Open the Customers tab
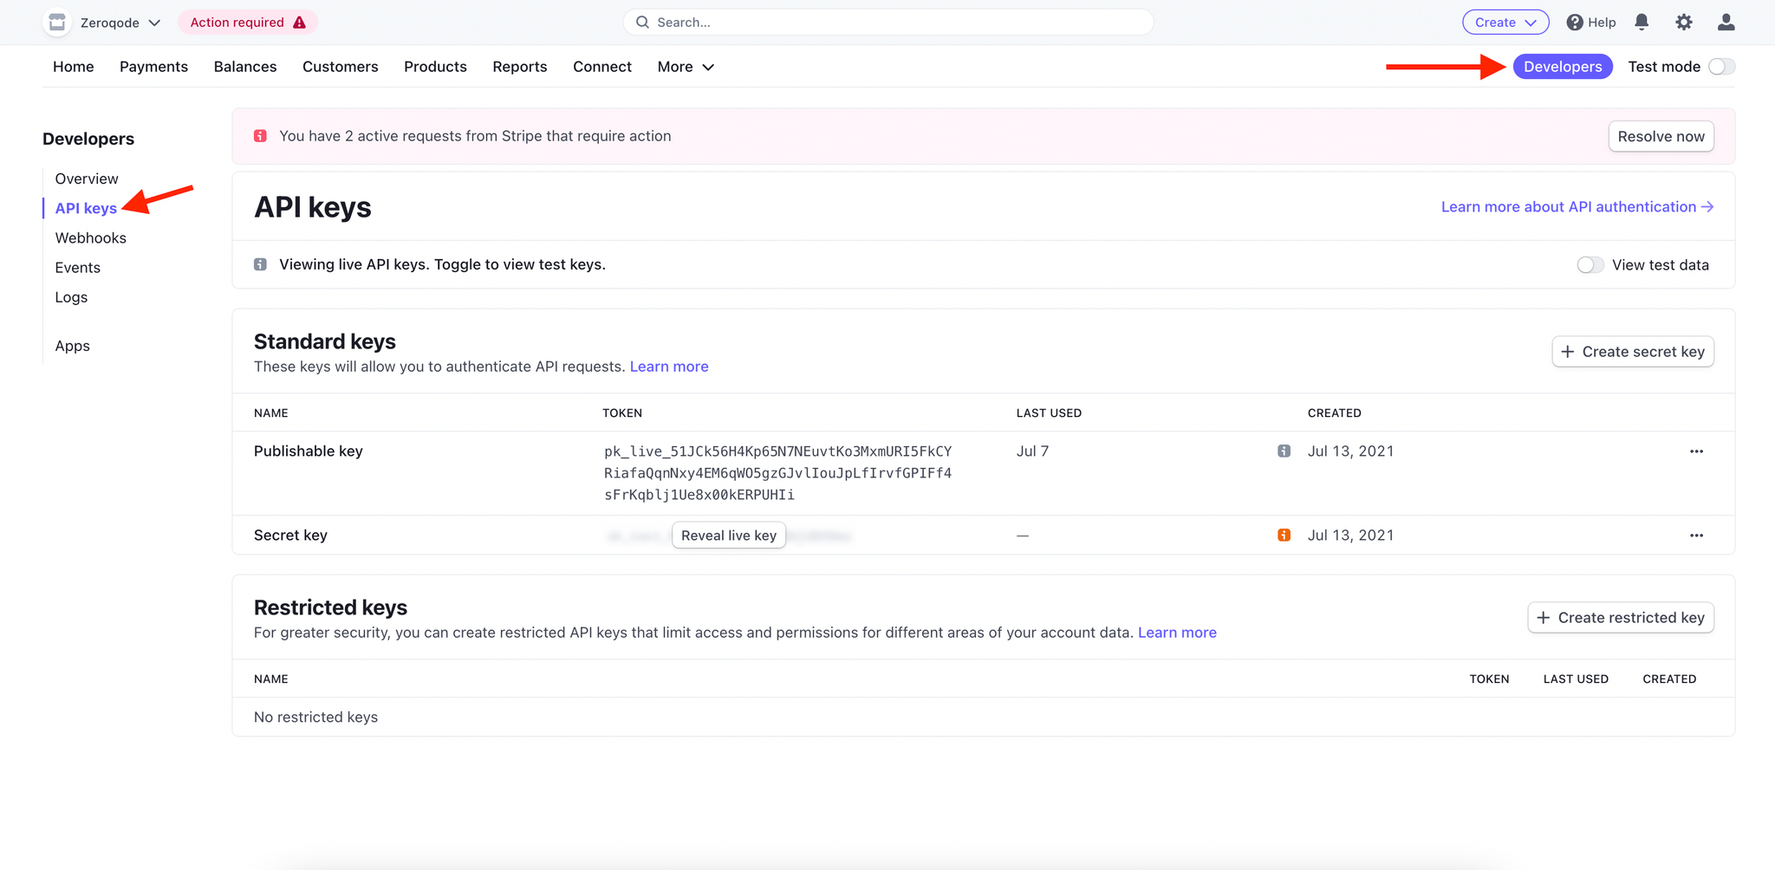Image resolution: width=1775 pixels, height=870 pixels. pyautogui.click(x=341, y=67)
